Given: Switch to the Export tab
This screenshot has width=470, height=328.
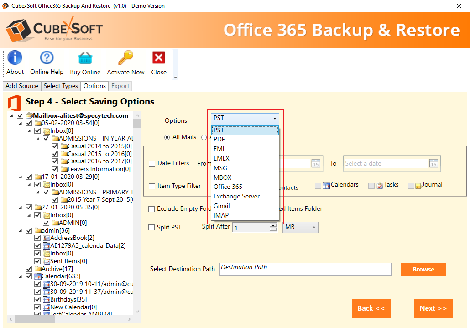Looking at the screenshot, I should coord(120,86).
